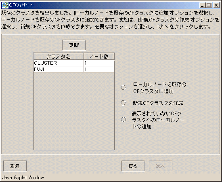Viewport: 222px width, 182px height.
Task: Click the 取消 (Cancel) button
Action: click(15, 166)
